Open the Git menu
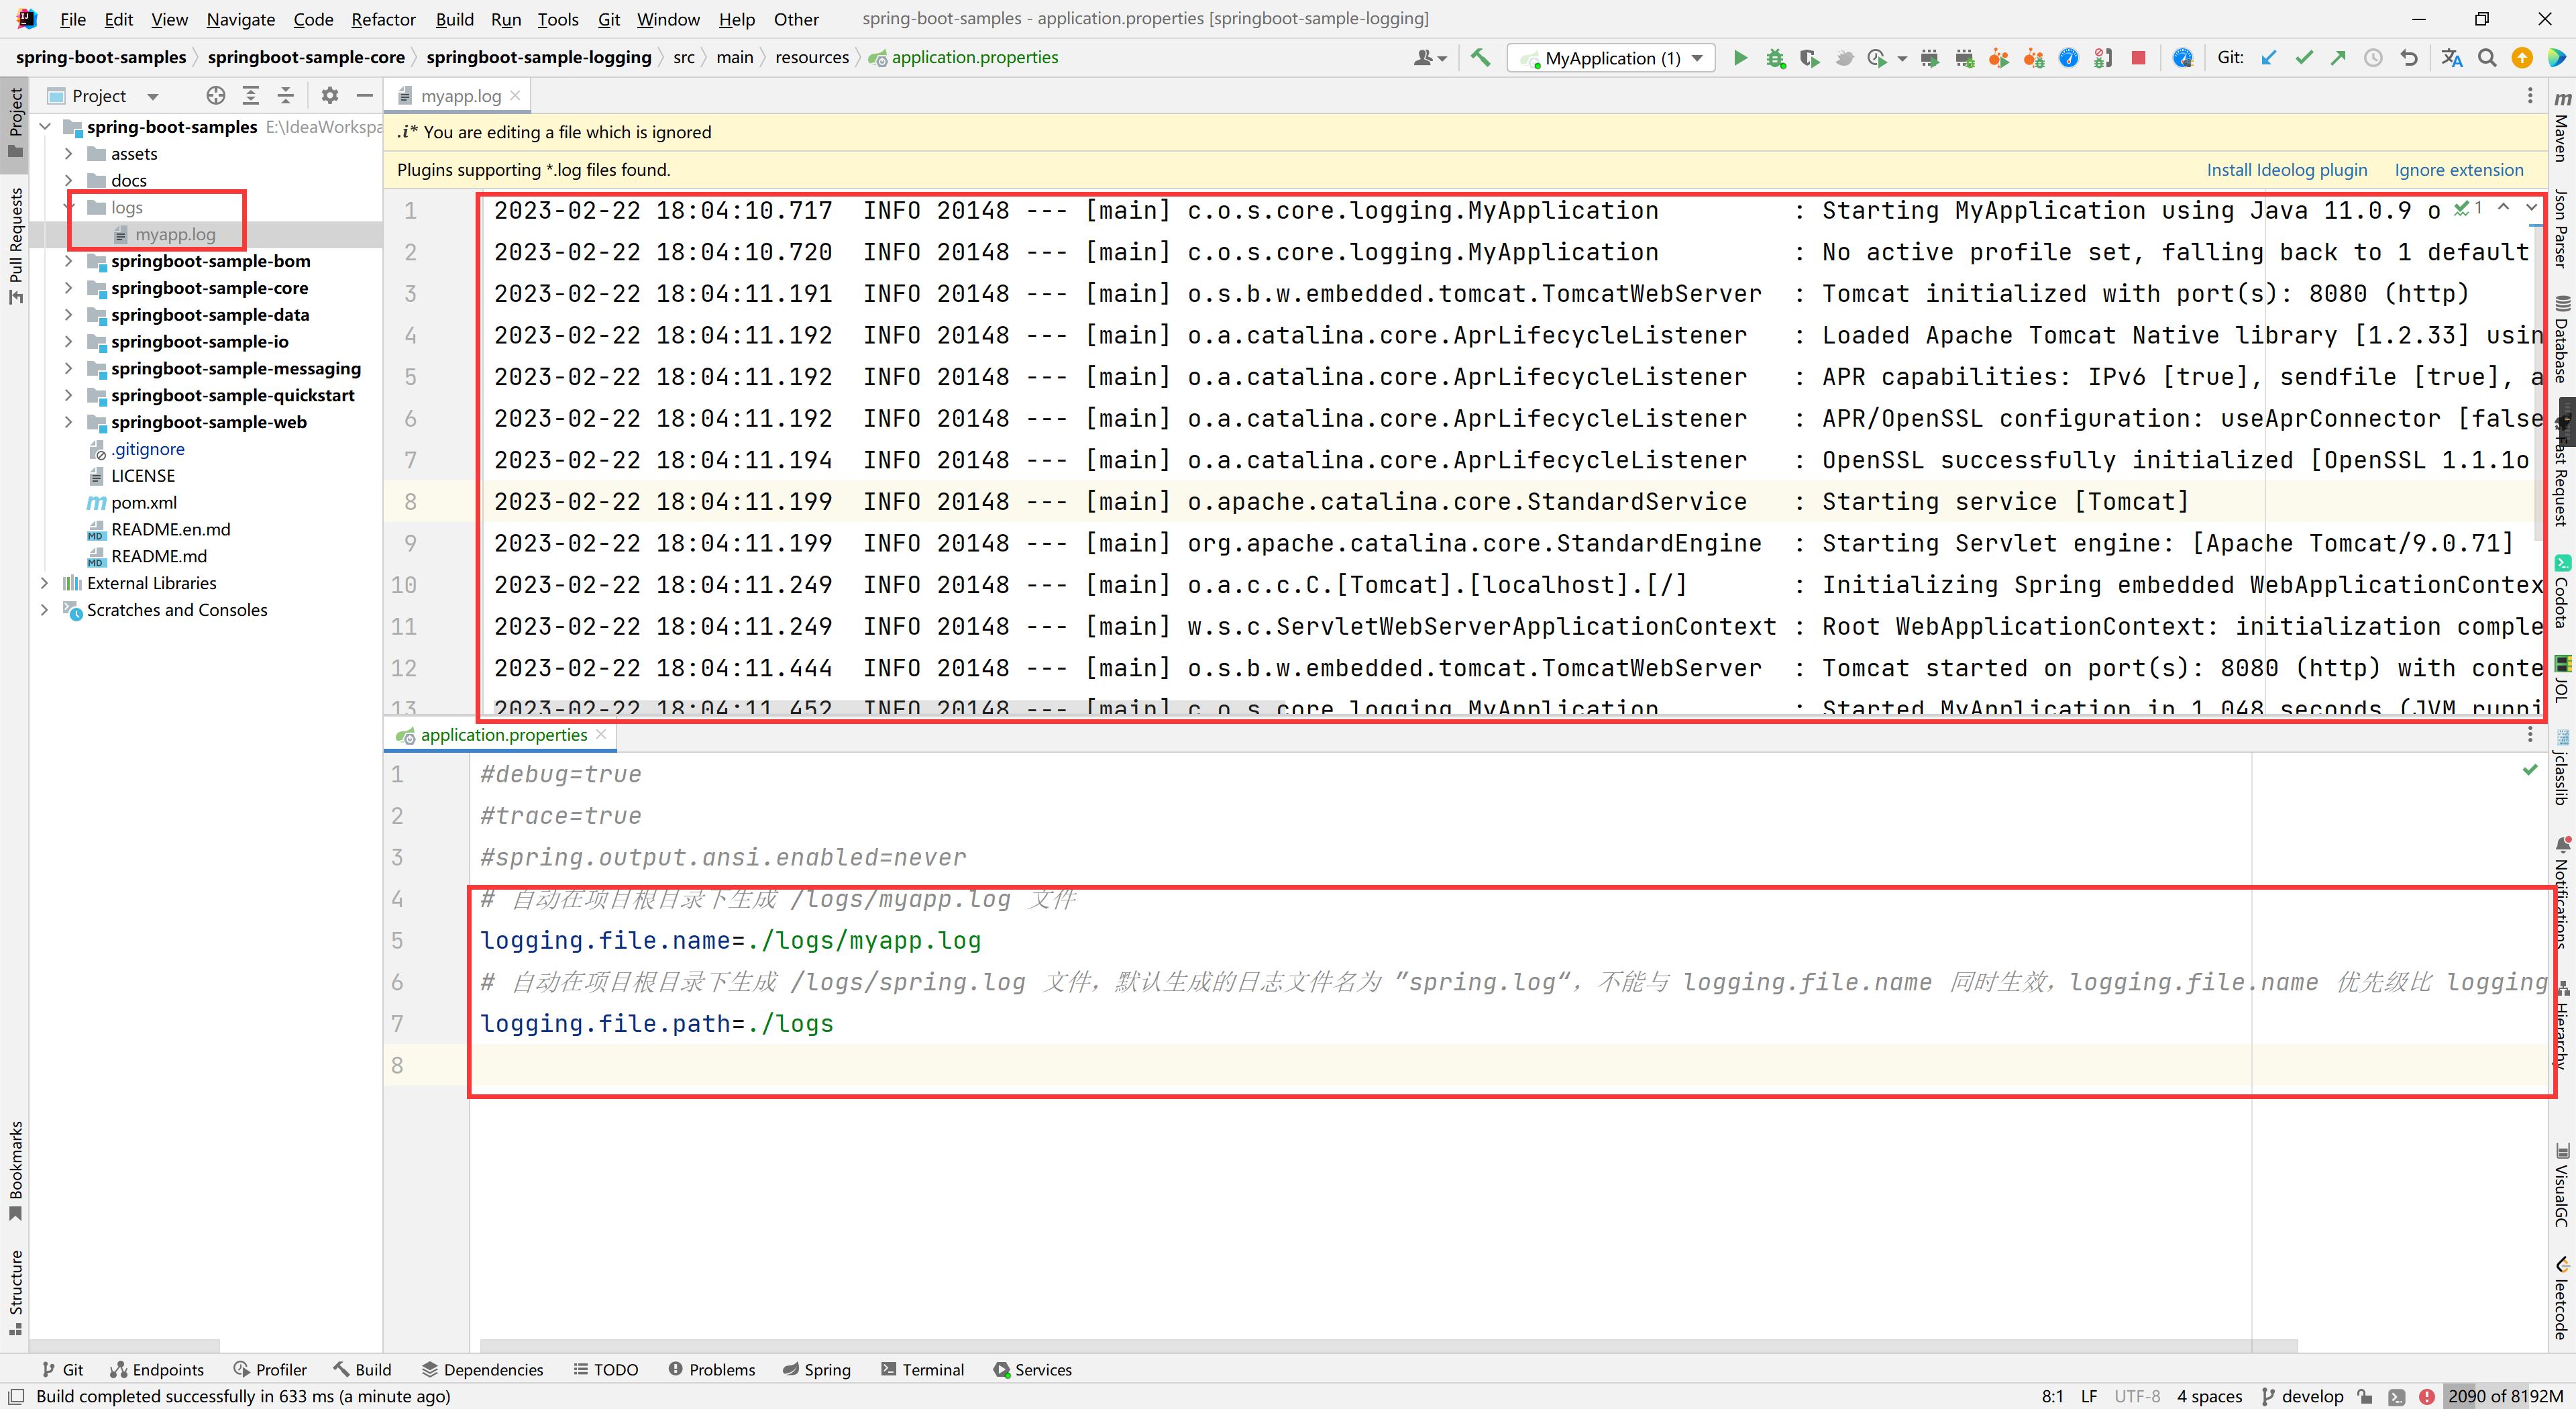This screenshot has width=2576, height=1409. tap(609, 19)
